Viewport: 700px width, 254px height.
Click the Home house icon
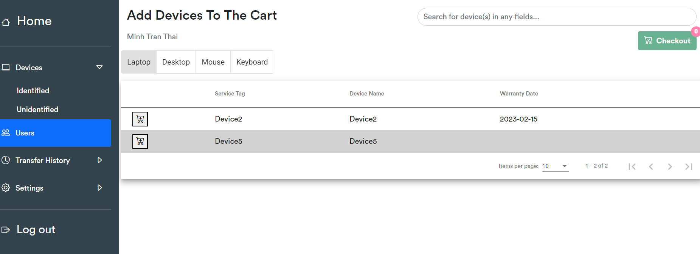click(6, 22)
